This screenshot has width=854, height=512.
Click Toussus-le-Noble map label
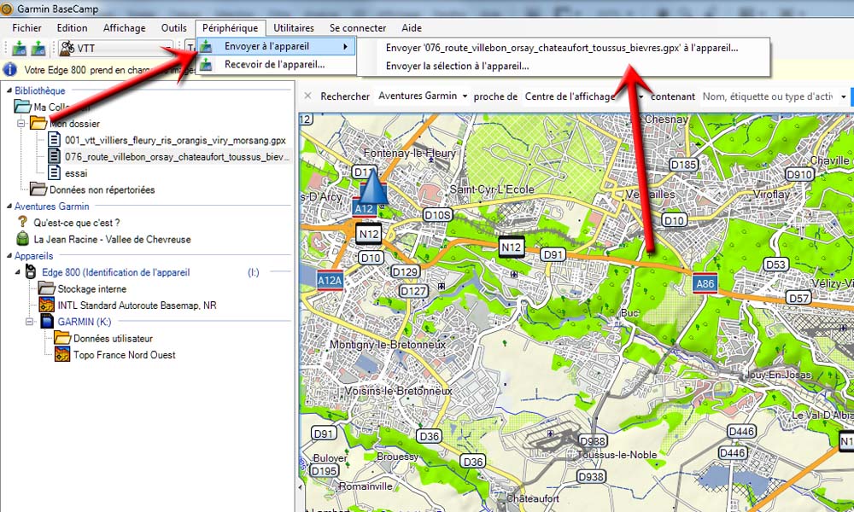[617, 455]
